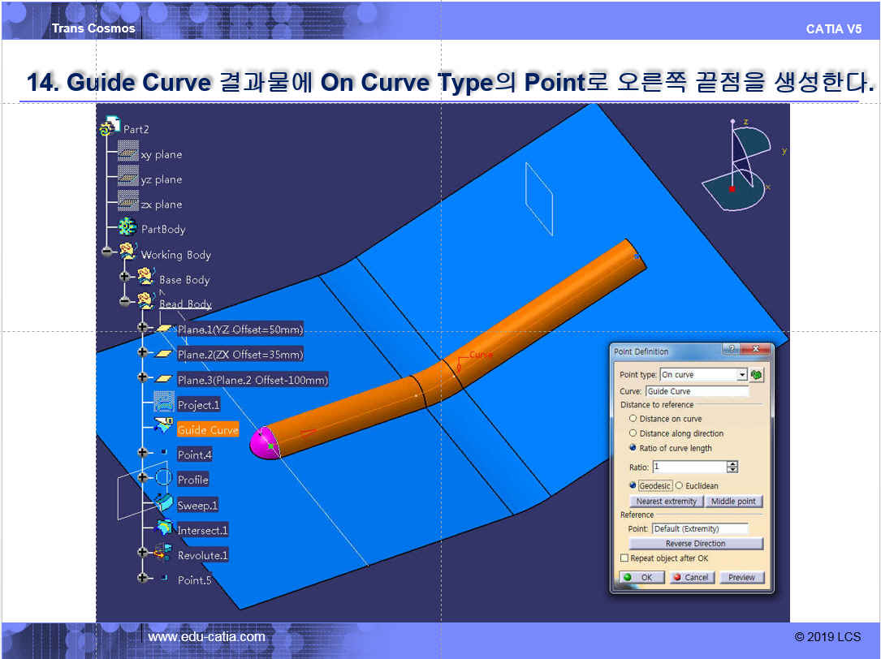Click the green lock icon beside Point type

click(x=757, y=374)
